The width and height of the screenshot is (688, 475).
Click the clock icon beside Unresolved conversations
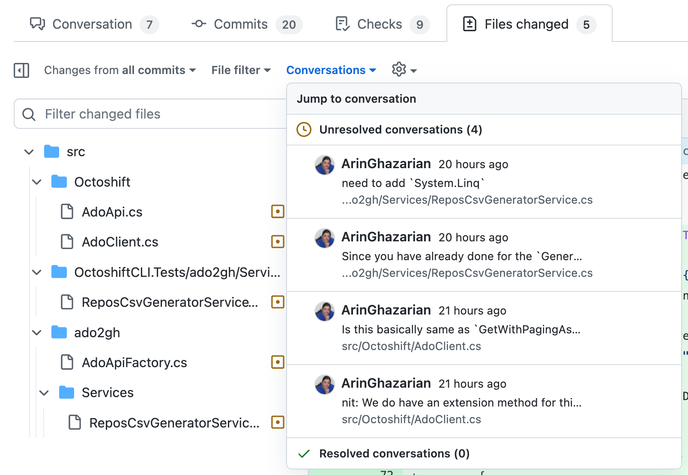304,129
